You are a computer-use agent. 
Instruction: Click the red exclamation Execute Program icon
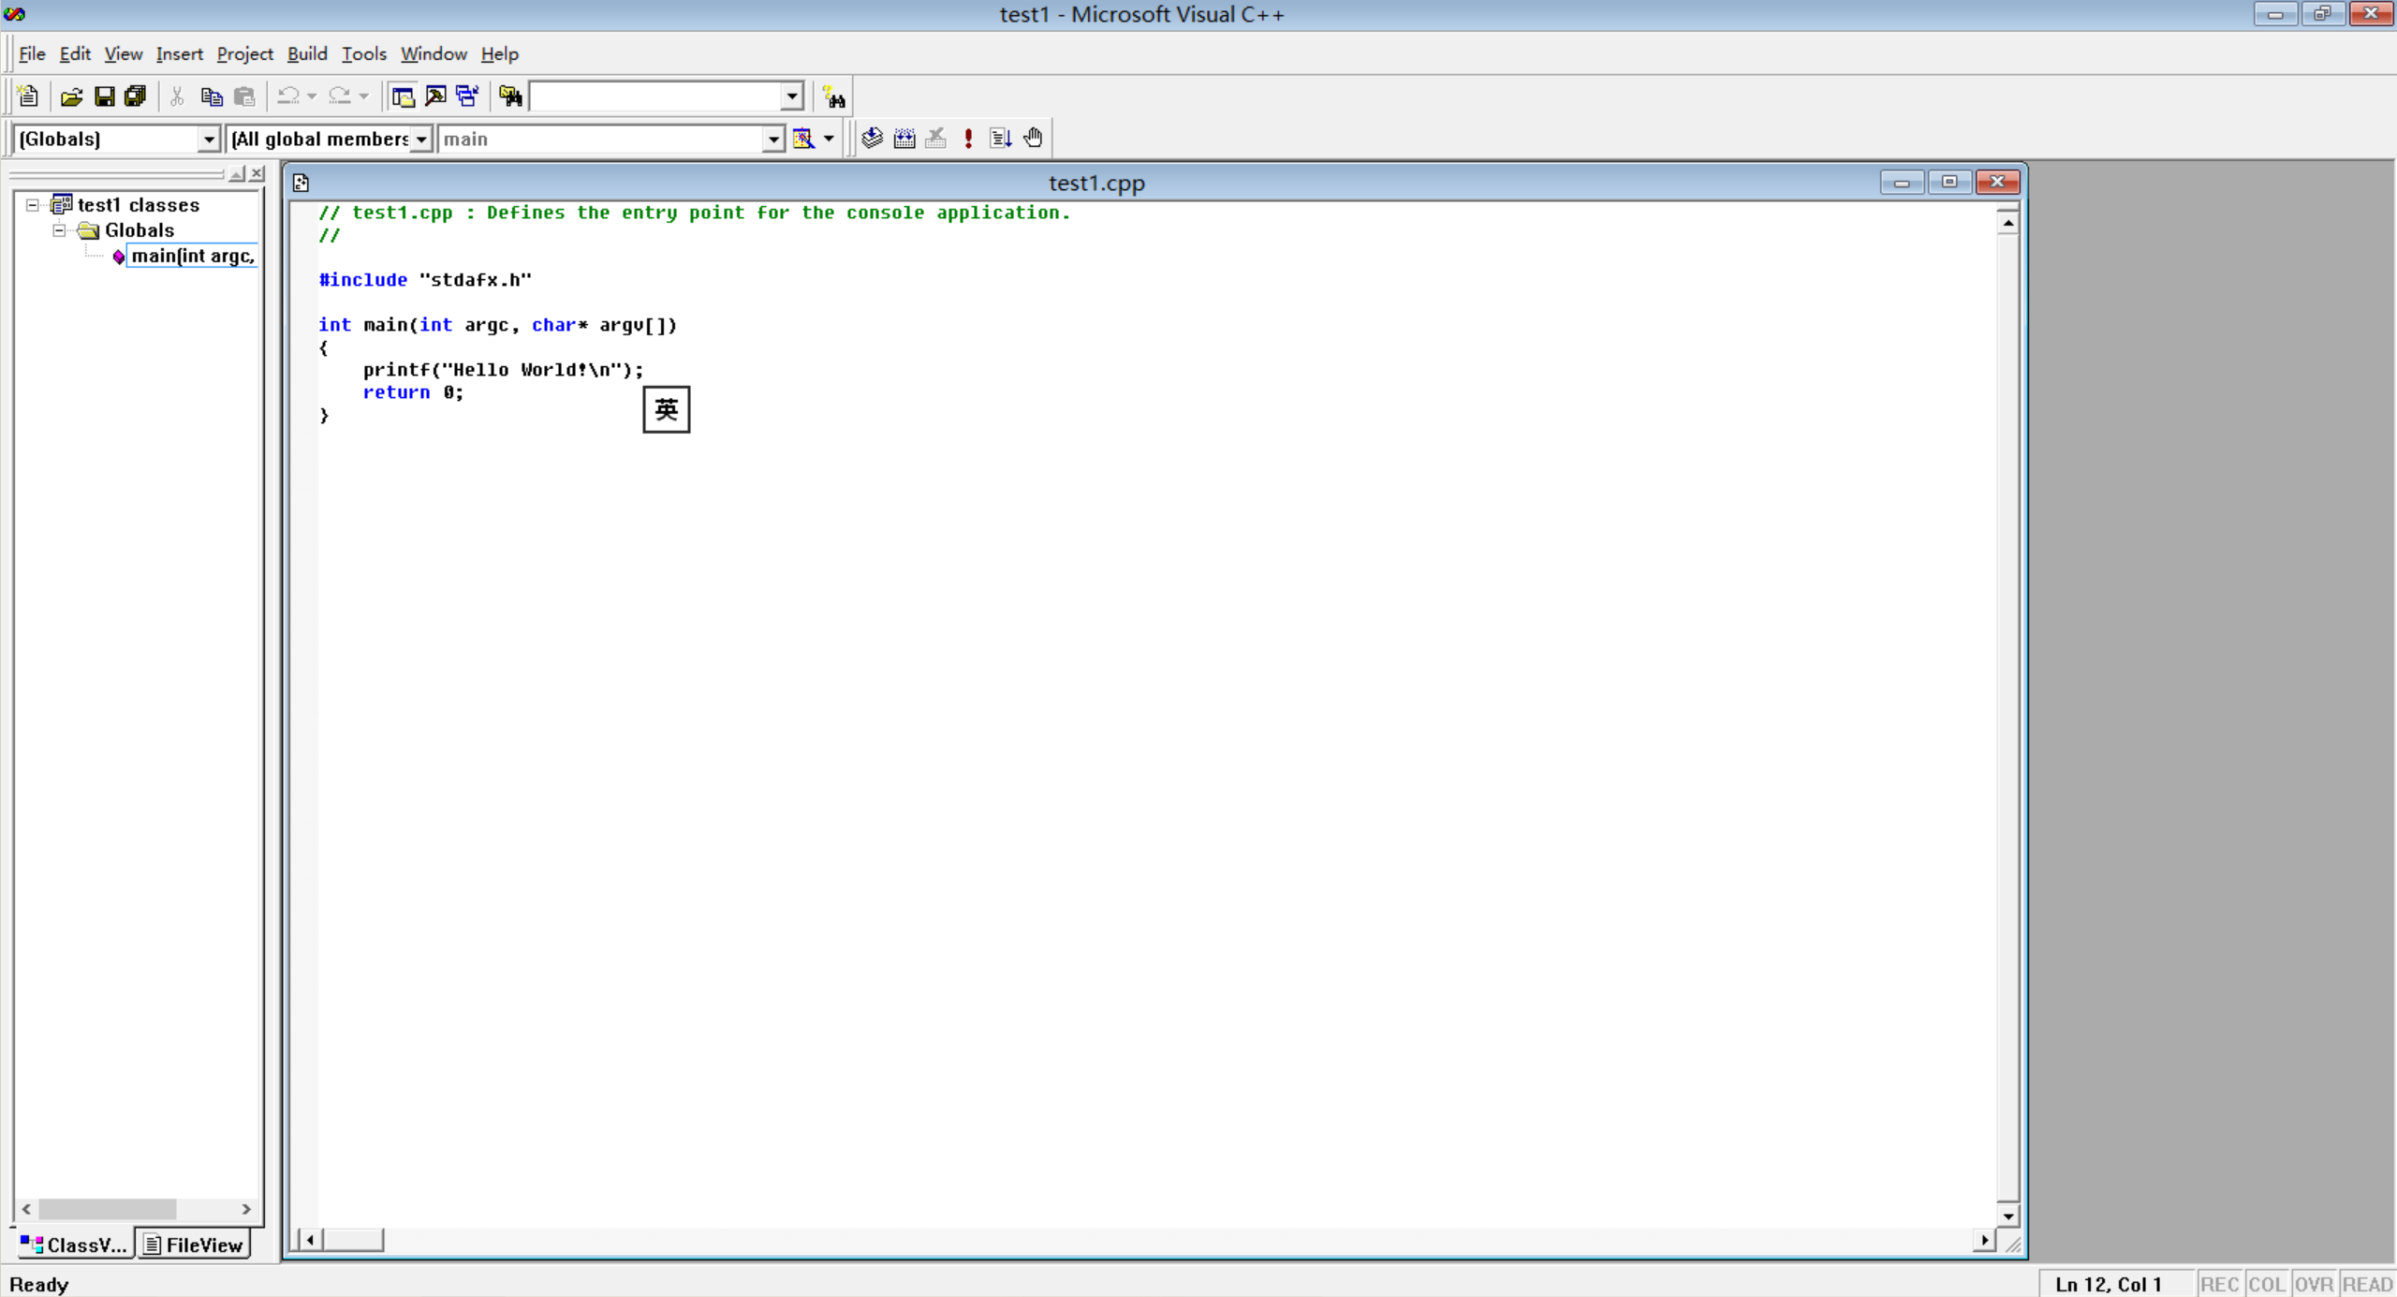point(968,139)
